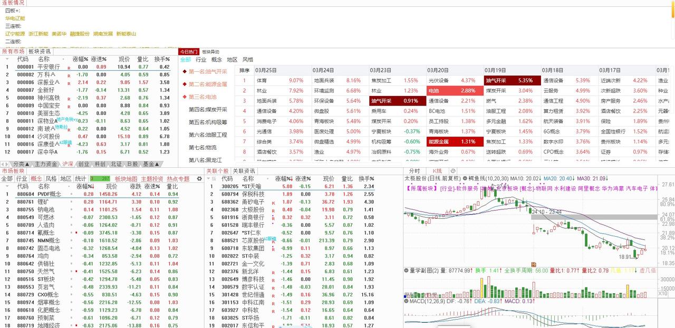The image size is (675, 328).
Task: Click 融捷股份 in 三连板 list
Action: click(x=80, y=34)
